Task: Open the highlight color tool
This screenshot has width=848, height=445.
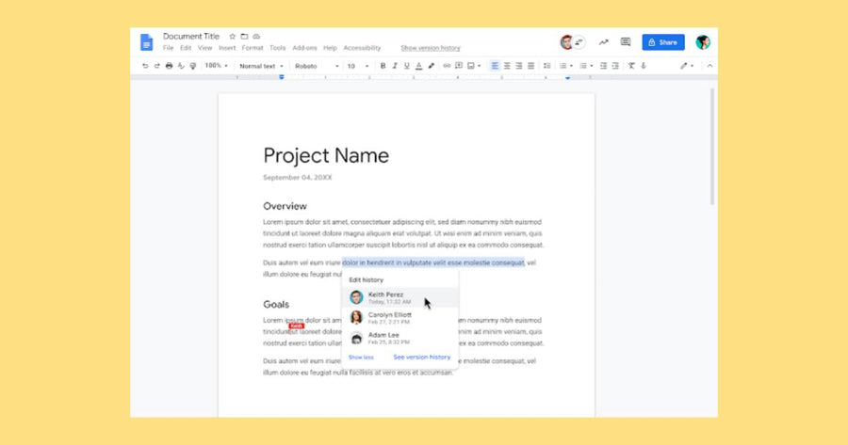Action: point(431,66)
